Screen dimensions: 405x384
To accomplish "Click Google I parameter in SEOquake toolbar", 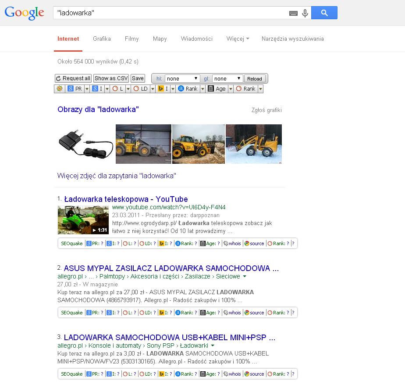I will (x=97, y=88).
